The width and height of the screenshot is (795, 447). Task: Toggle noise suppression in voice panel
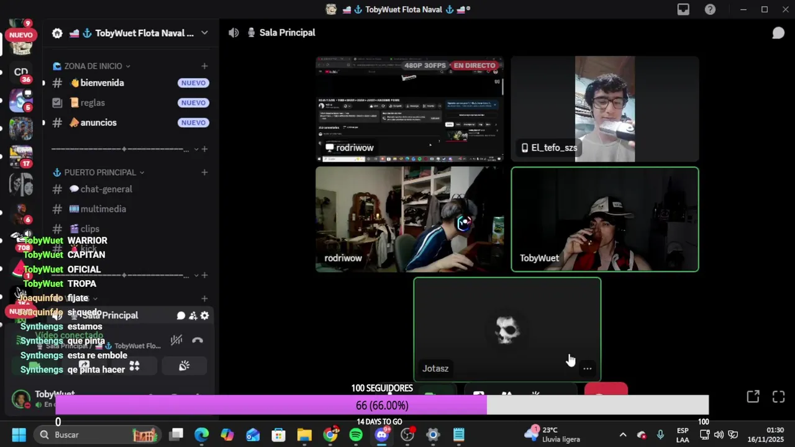click(176, 340)
